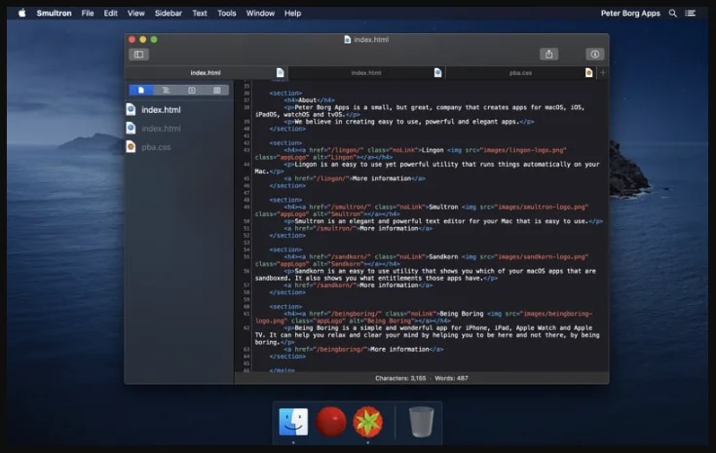The width and height of the screenshot is (716, 453).
Task: Open Notification Center in menu bar
Action: point(691,14)
